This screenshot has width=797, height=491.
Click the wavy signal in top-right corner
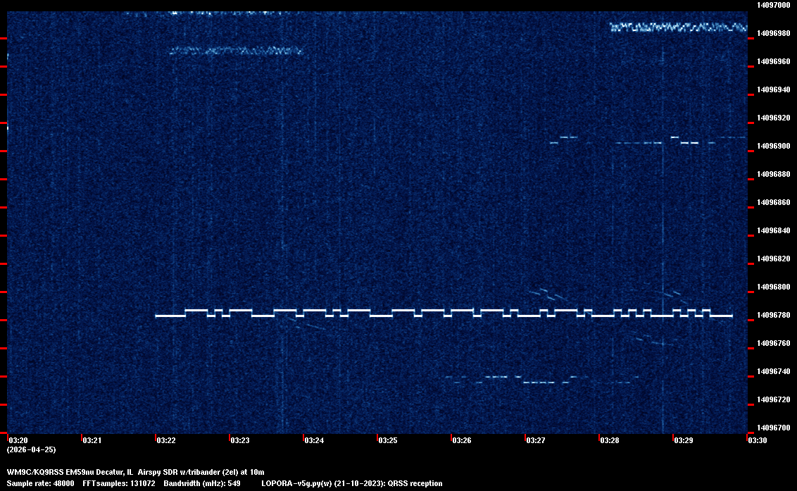click(677, 27)
